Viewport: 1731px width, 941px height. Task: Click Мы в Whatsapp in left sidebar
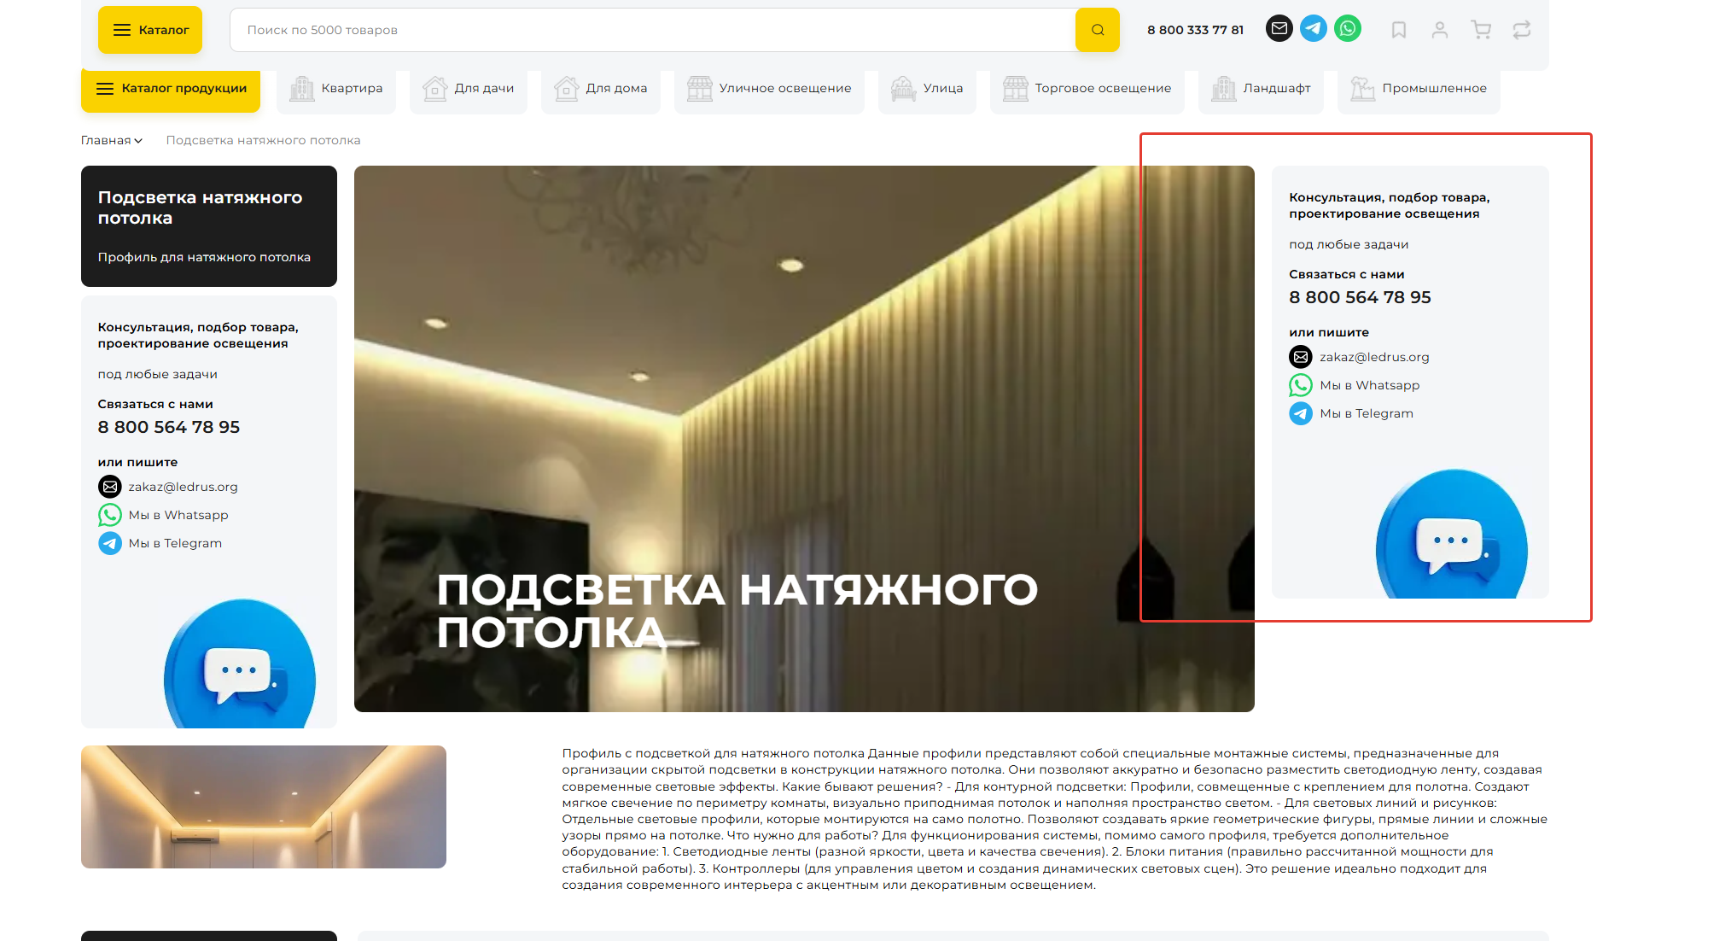(178, 515)
